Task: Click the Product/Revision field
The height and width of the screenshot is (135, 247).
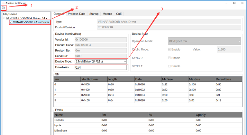Action: tap(169, 27)
